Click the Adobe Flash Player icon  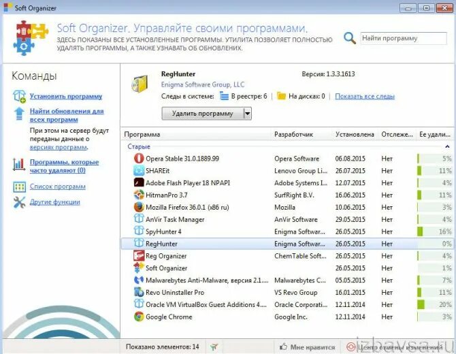pos(139,182)
